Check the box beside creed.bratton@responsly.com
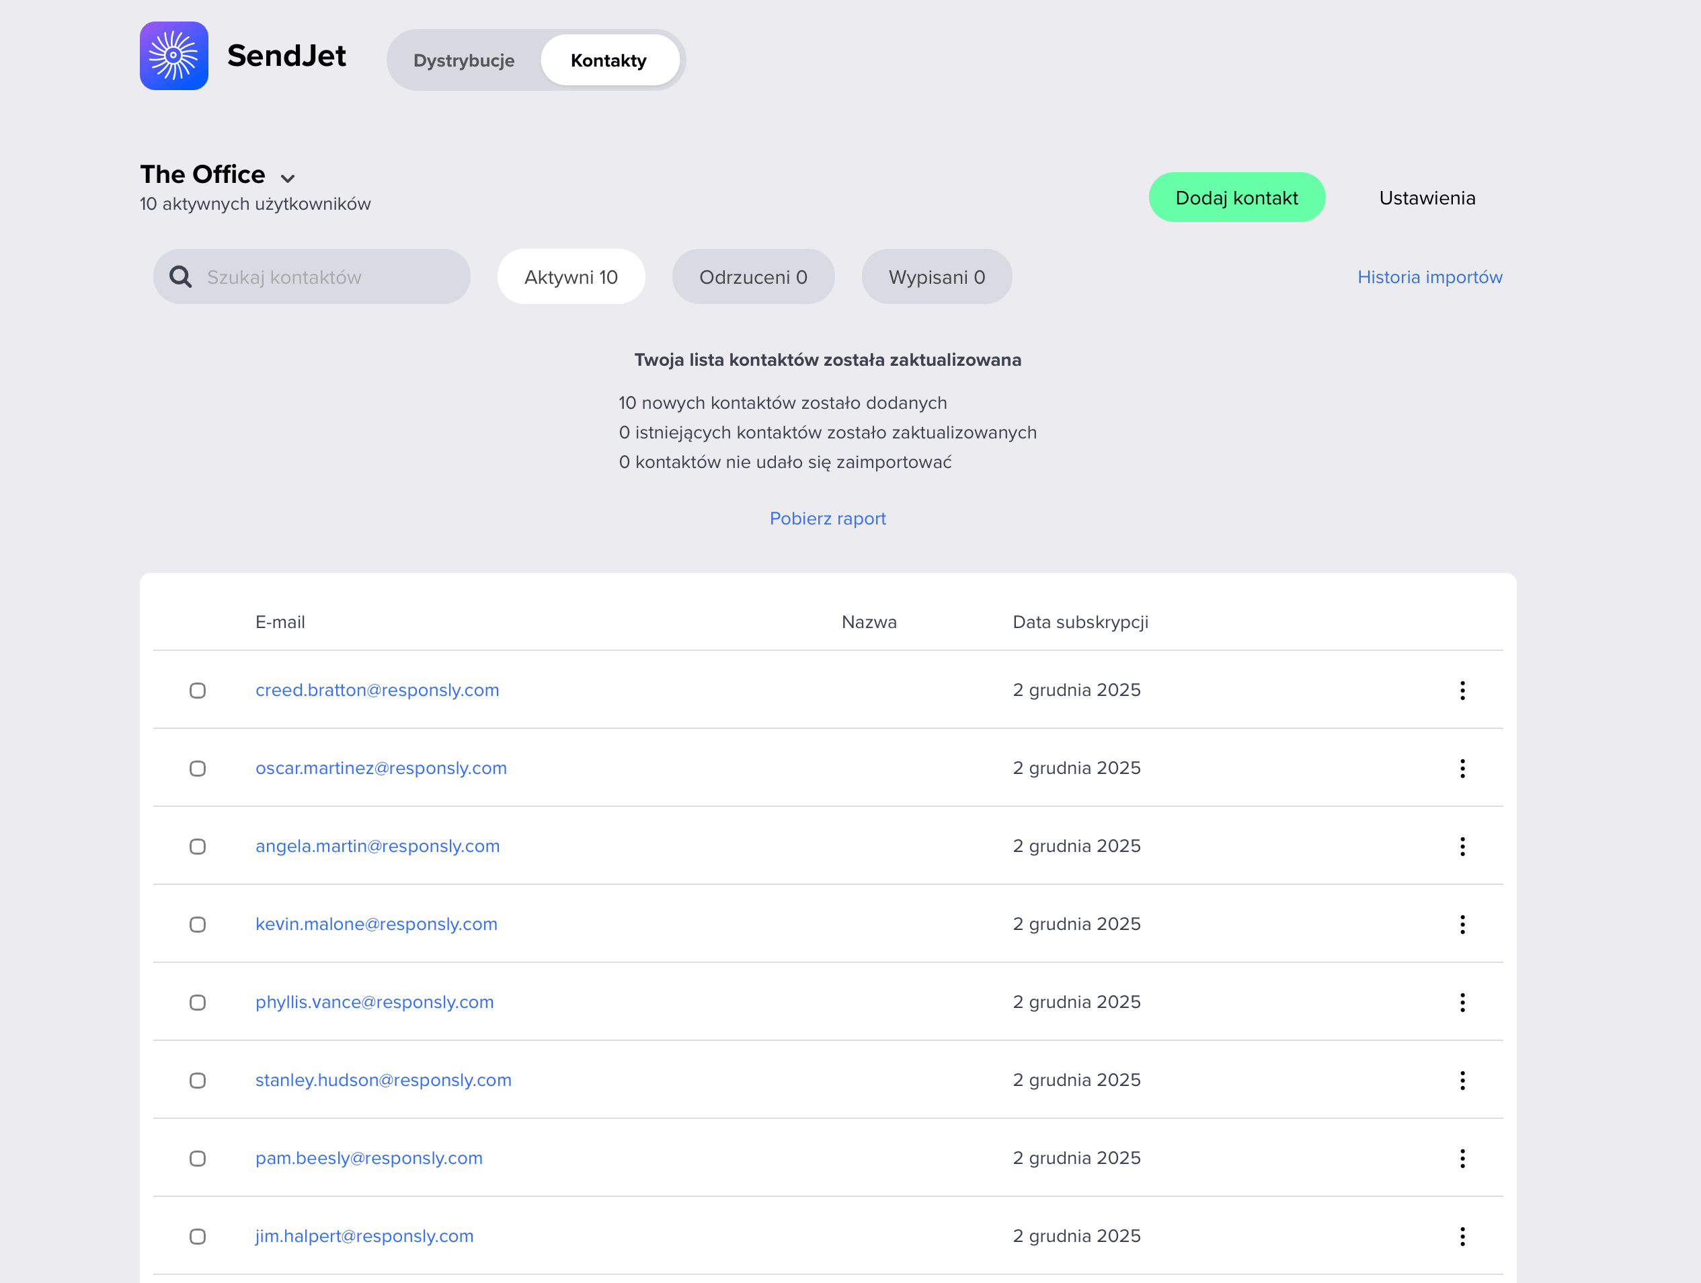This screenshot has height=1283, width=1701. (x=198, y=690)
